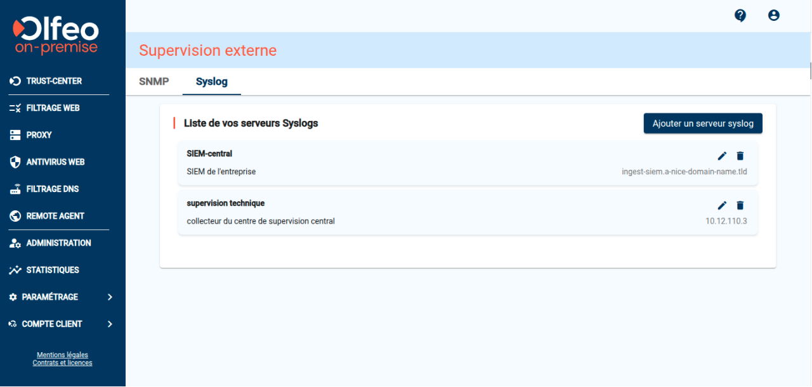This screenshot has width=812, height=387.
Task: Expand the Compte Client menu
Action: coord(52,324)
